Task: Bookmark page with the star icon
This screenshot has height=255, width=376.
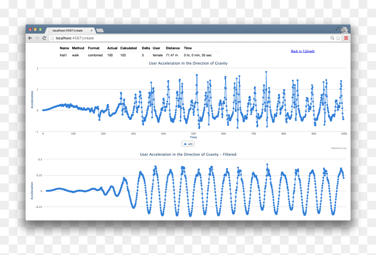Action: tap(338, 38)
